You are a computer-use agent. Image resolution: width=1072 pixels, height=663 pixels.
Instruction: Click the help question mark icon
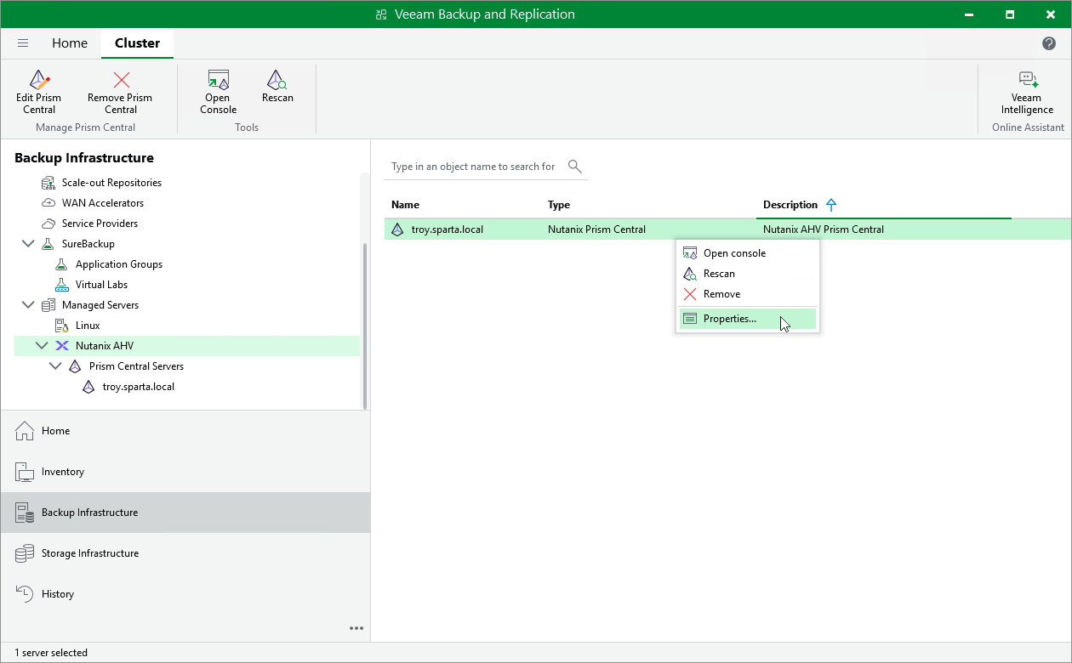coord(1049,43)
